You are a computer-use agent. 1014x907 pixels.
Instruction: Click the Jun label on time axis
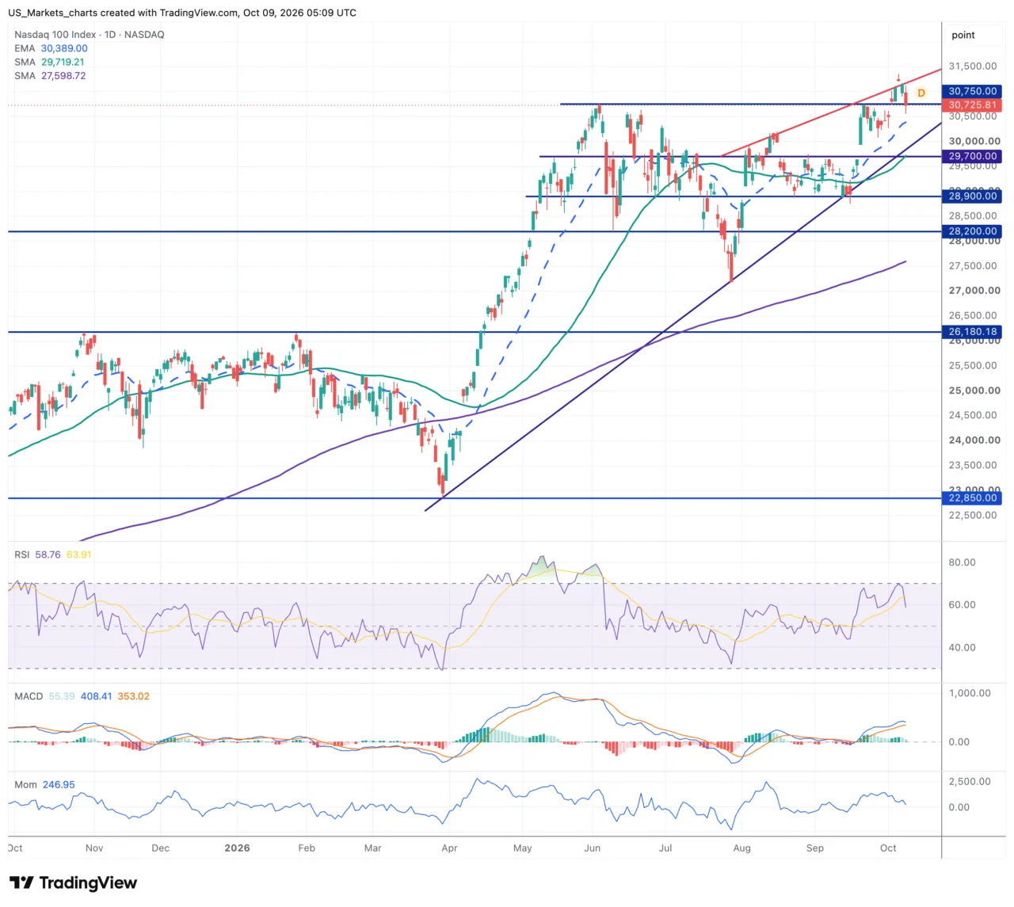pyautogui.click(x=593, y=848)
